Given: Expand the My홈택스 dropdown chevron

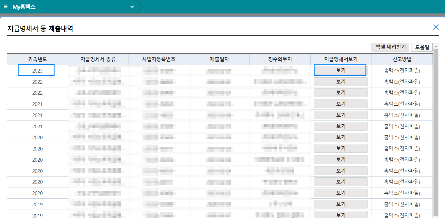Looking at the screenshot, I should (132, 7).
